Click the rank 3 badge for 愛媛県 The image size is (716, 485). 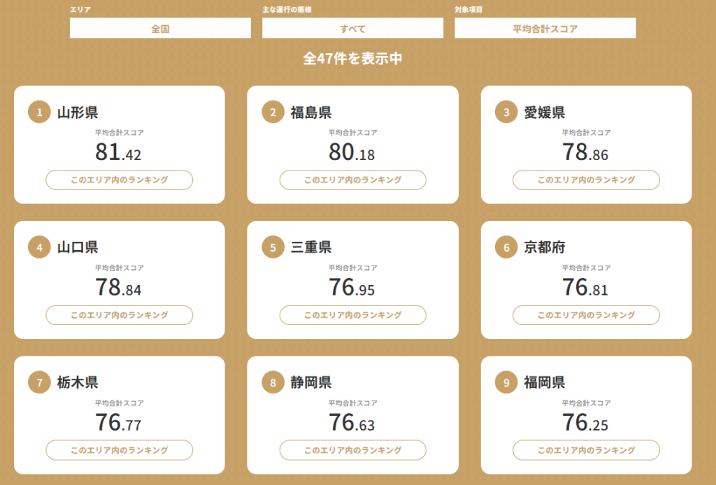coord(506,112)
